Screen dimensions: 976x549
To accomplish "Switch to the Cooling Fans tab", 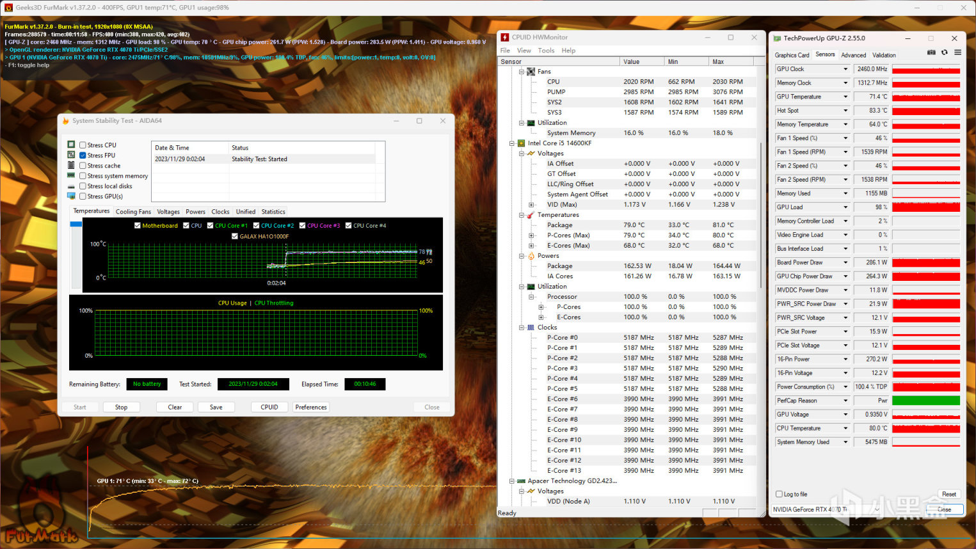I will (133, 212).
